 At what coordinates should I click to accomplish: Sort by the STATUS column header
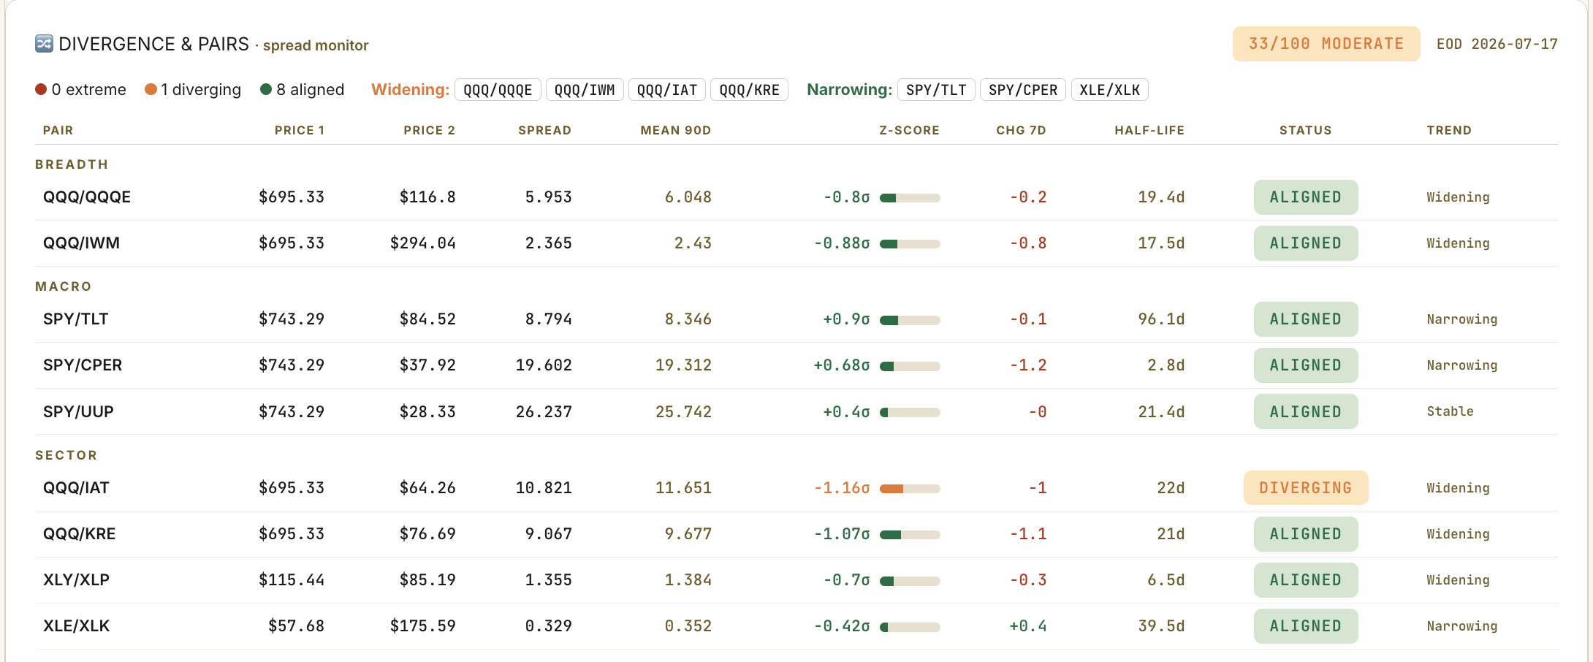(x=1306, y=130)
